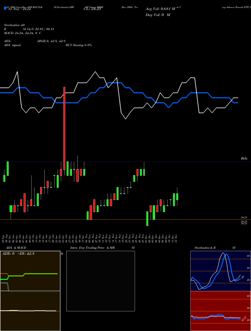251x331 pixels.
Task: Click the 'ADX signal:' label
Action: tap(12, 45)
